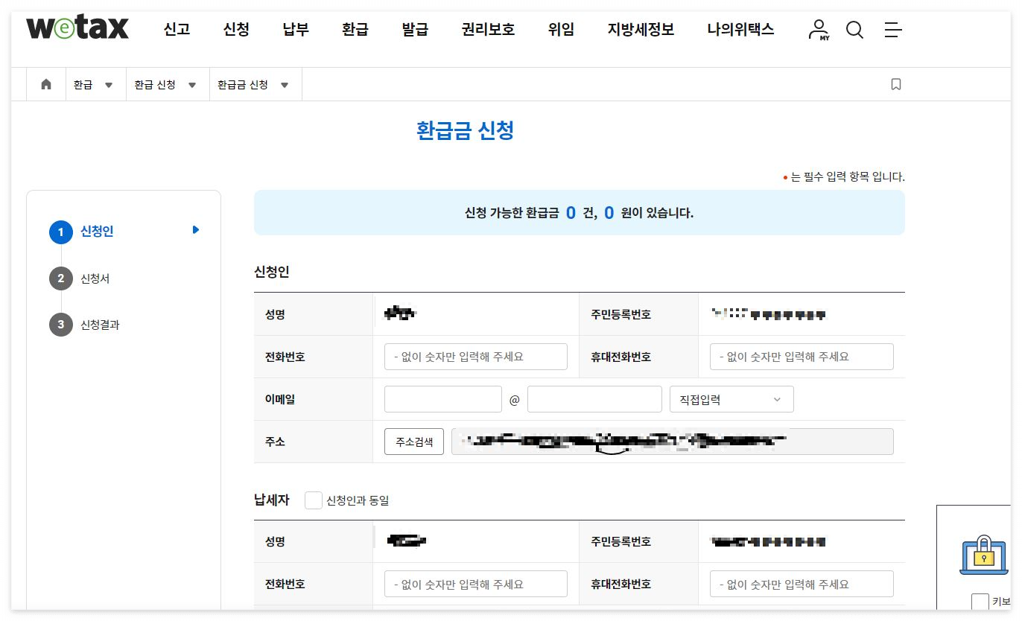Click the 주소검색 button
The image size is (1022, 621).
pos(413,441)
